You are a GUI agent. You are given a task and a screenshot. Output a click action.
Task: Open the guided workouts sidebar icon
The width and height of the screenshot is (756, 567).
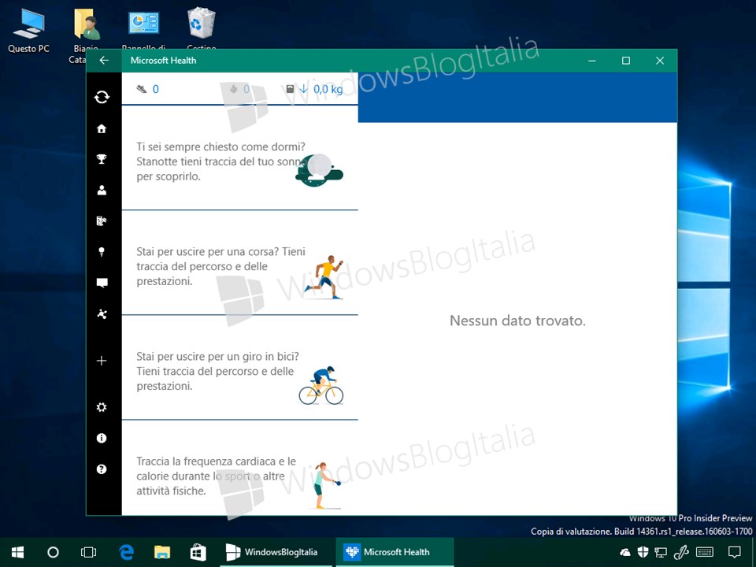pos(102,220)
